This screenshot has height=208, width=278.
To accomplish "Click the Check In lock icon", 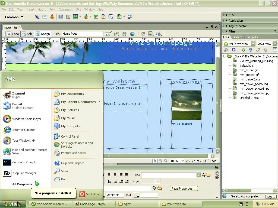I will pyautogui.click(x=266, y=50).
